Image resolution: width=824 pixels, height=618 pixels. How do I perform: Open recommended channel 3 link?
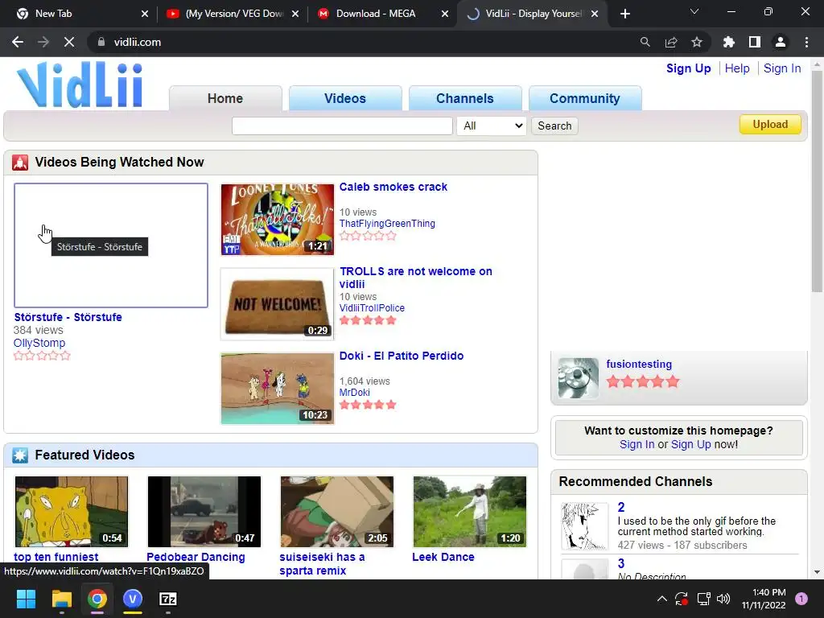621,564
